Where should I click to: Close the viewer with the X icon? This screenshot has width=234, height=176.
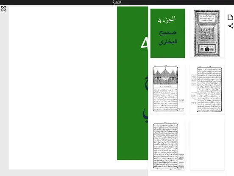3,9
